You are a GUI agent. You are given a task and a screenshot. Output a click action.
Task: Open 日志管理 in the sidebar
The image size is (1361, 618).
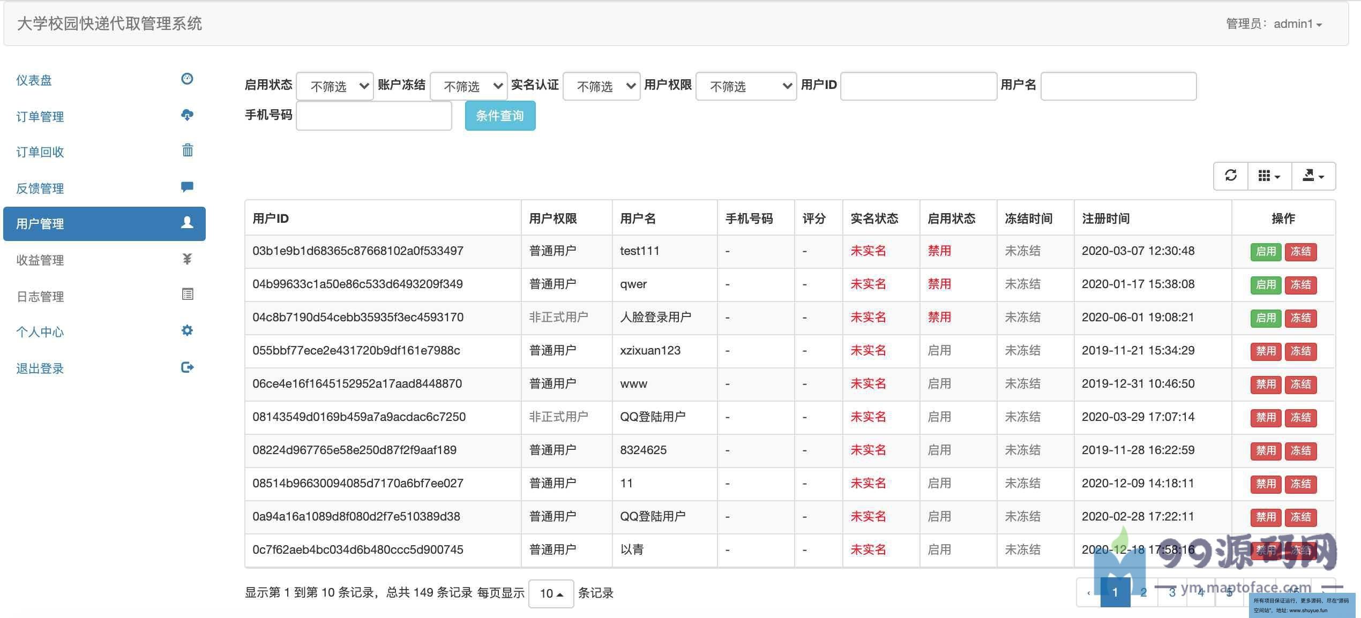tap(40, 296)
